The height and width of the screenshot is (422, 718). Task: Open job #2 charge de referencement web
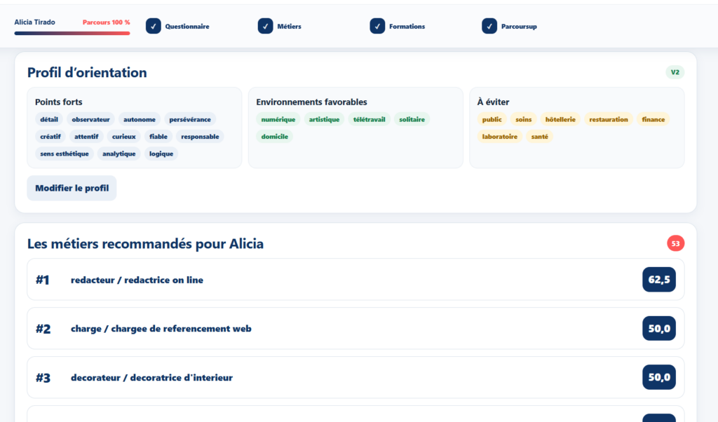[x=355, y=329]
